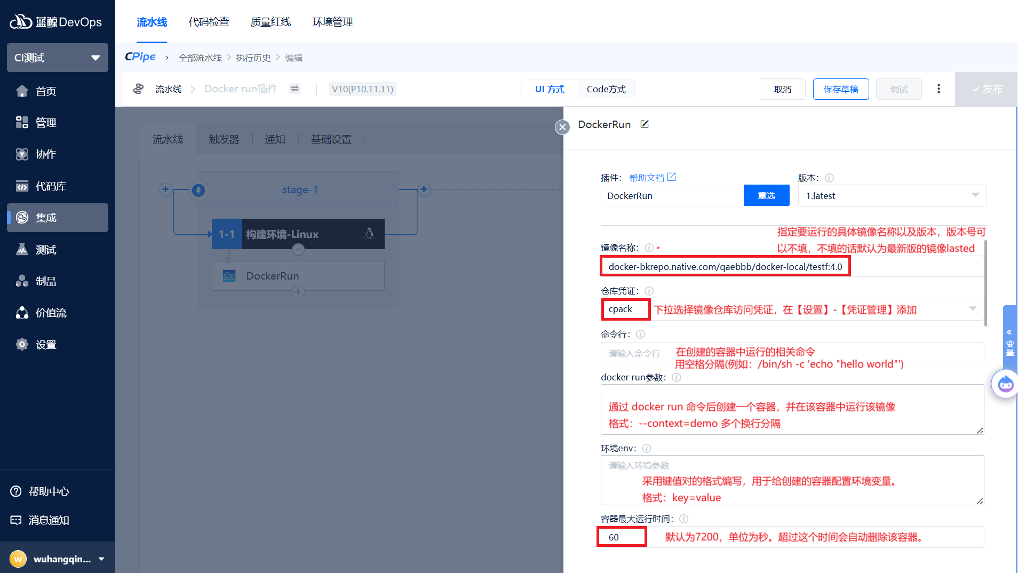Open the 仓库凭证 credential dropdown
This screenshot has width=1018, height=573.
click(972, 309)
